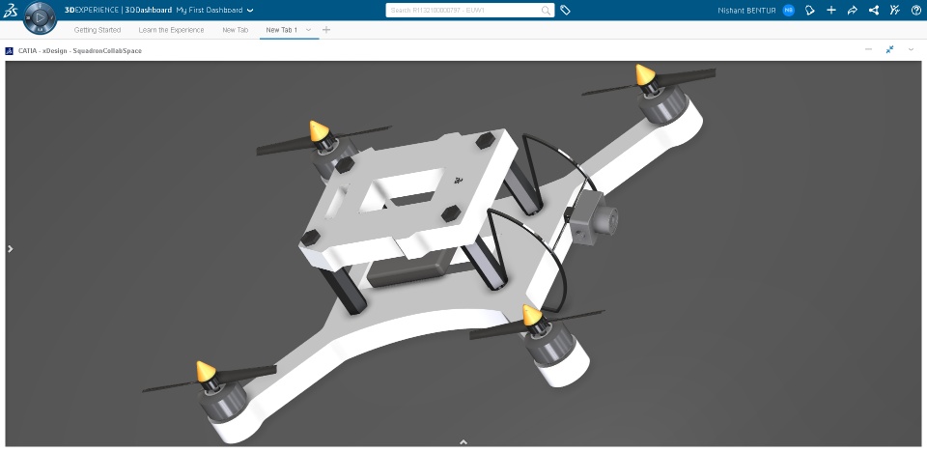Click the compass east quadrant

[52, 17]
